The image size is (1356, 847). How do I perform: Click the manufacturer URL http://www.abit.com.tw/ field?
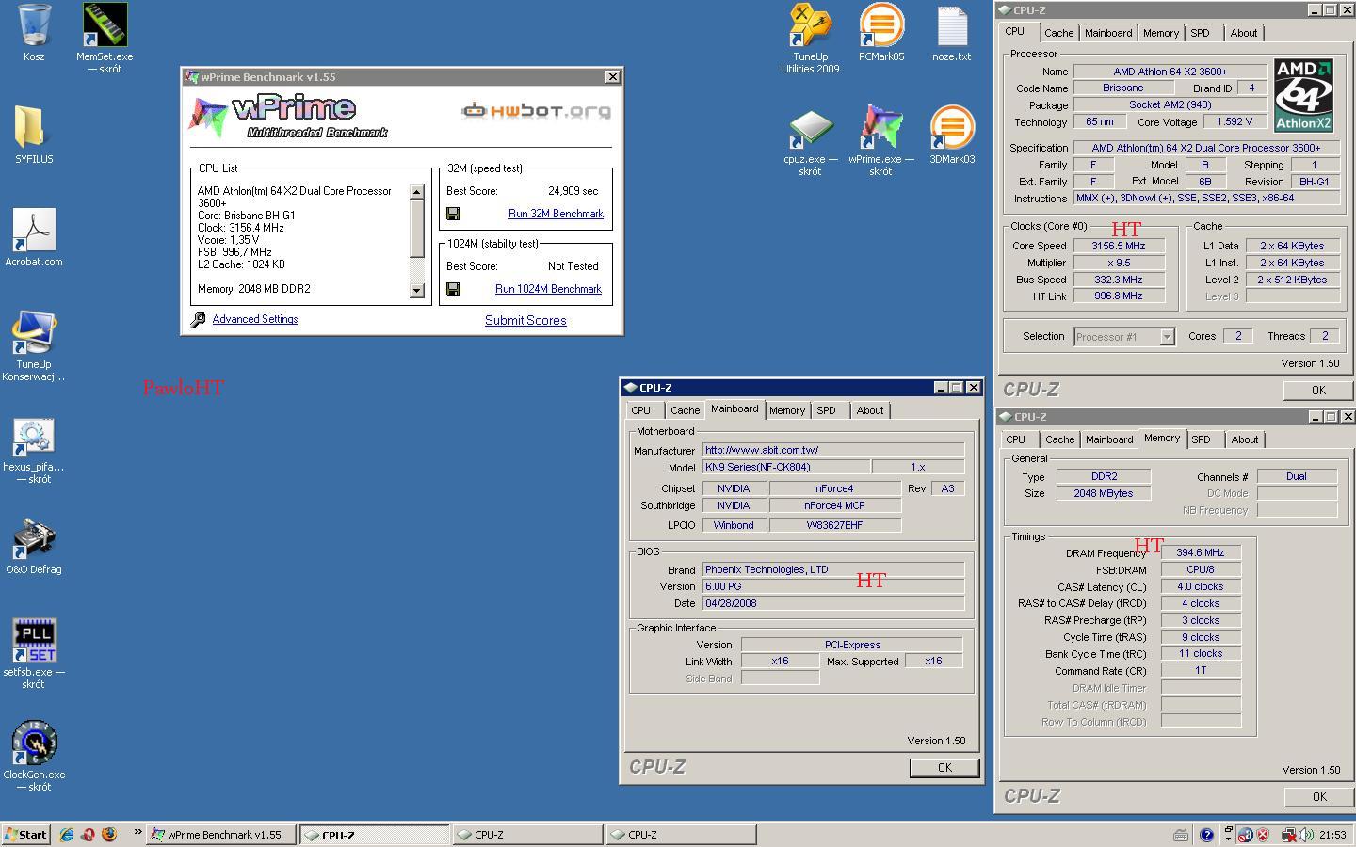tap(833, 450)
